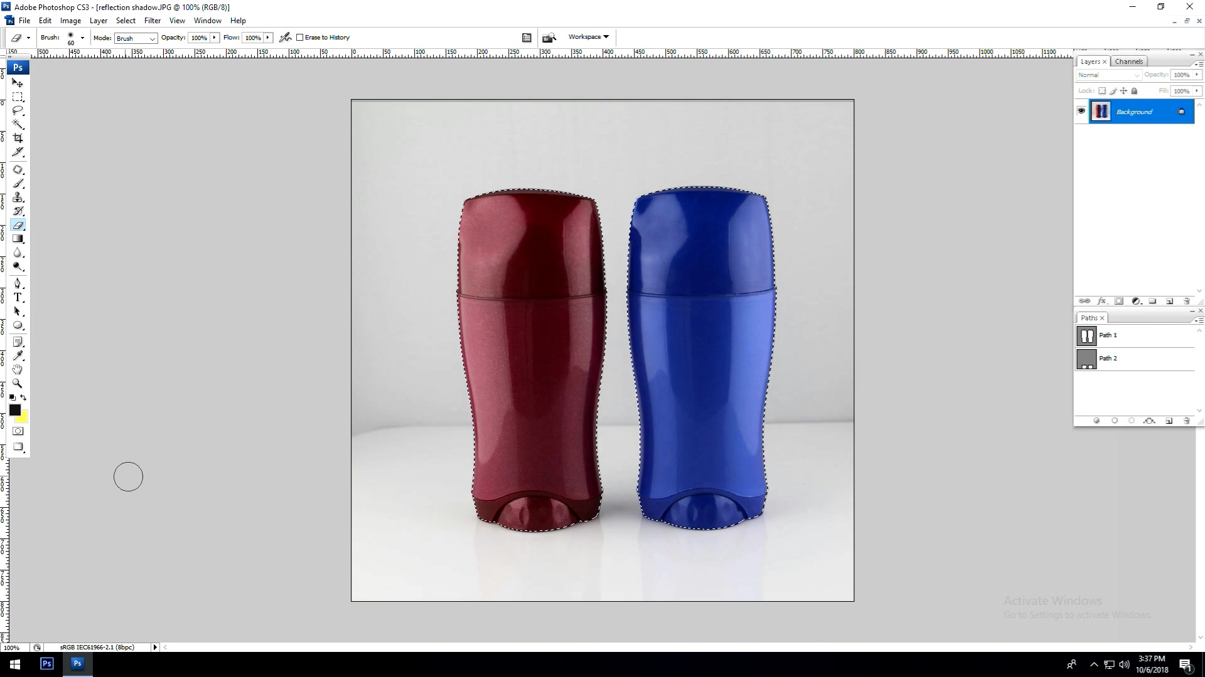The image size is (1205, 677).
Task: Select the Blur tool
Action: [18, 253]
